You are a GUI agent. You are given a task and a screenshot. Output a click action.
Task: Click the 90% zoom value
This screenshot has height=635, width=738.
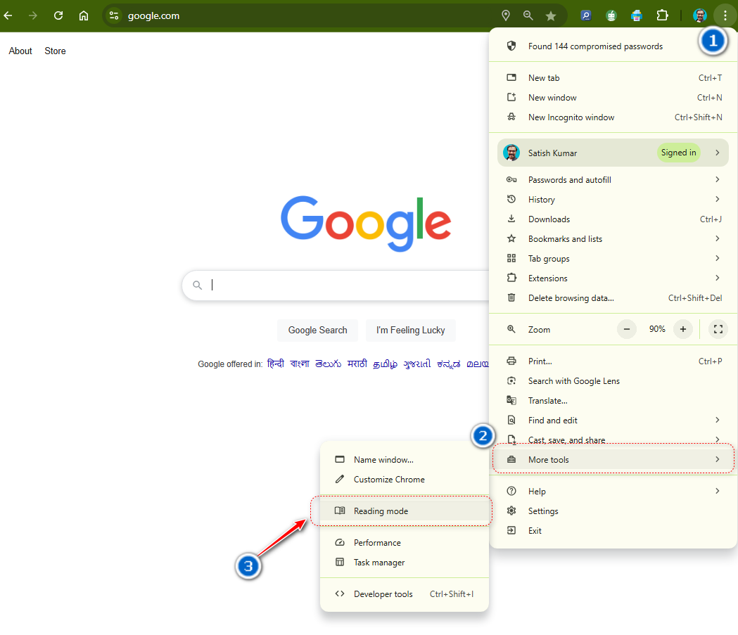point(657,329)
